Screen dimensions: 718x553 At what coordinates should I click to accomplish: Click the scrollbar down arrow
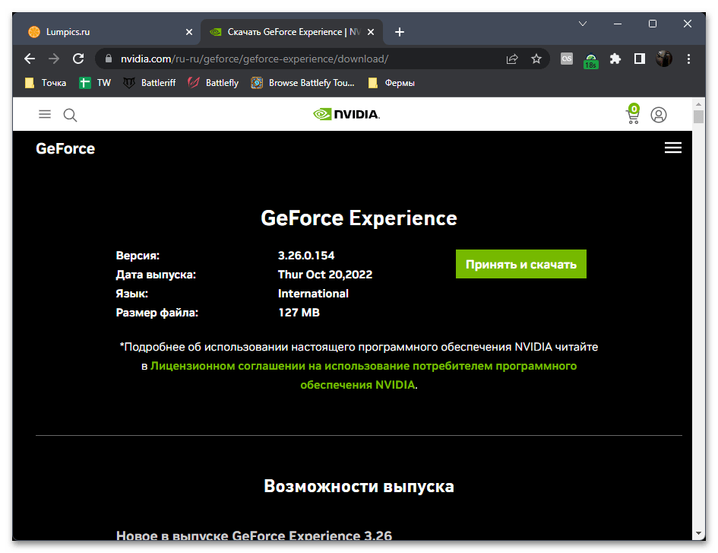(698, 533)
